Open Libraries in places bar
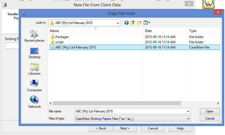Screen dimensions: 225x135 (34, 69)
